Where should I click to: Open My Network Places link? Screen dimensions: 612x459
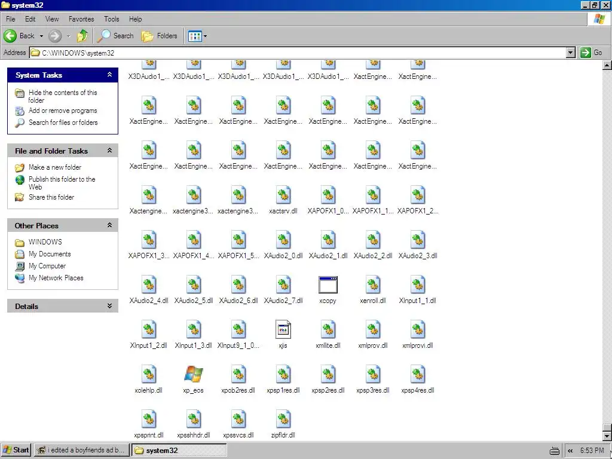(x=56, y=278)
